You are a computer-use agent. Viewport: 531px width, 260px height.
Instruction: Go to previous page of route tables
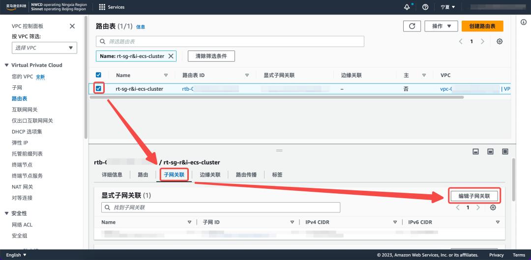pyautogui.click(x=461, y=41)
